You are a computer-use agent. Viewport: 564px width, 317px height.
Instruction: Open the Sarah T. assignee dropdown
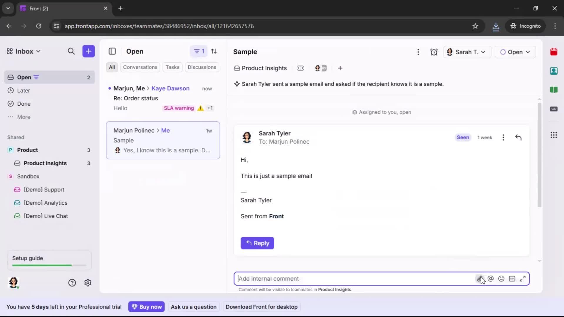(x=467, y=52)
